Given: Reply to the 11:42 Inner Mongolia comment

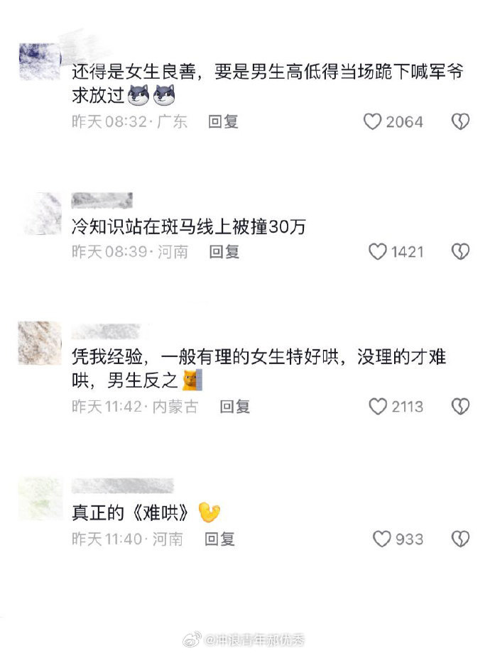Looking at the screenshot, I should [x=235, y=407].
